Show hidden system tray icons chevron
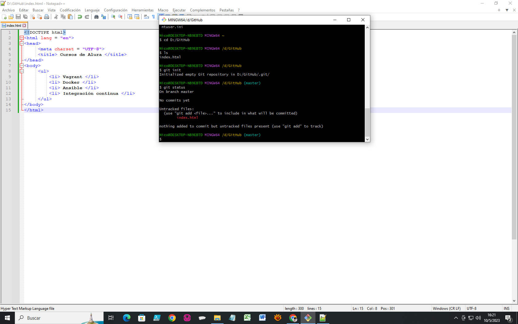Viewport: 518px width, 324px height. (456, 318)
